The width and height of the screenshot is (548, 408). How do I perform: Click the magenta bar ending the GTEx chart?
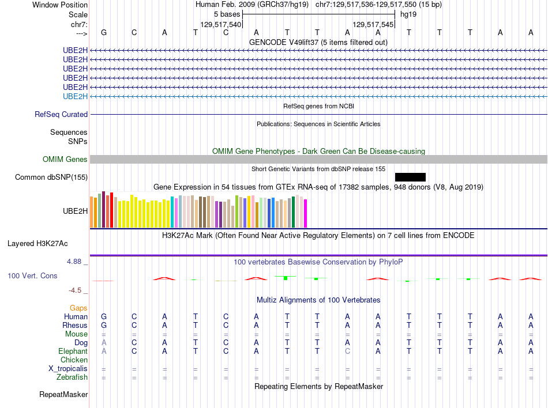(x=306, y=214)
